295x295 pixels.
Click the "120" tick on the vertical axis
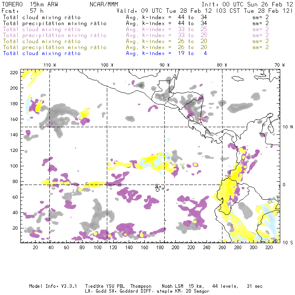(14, 150)
